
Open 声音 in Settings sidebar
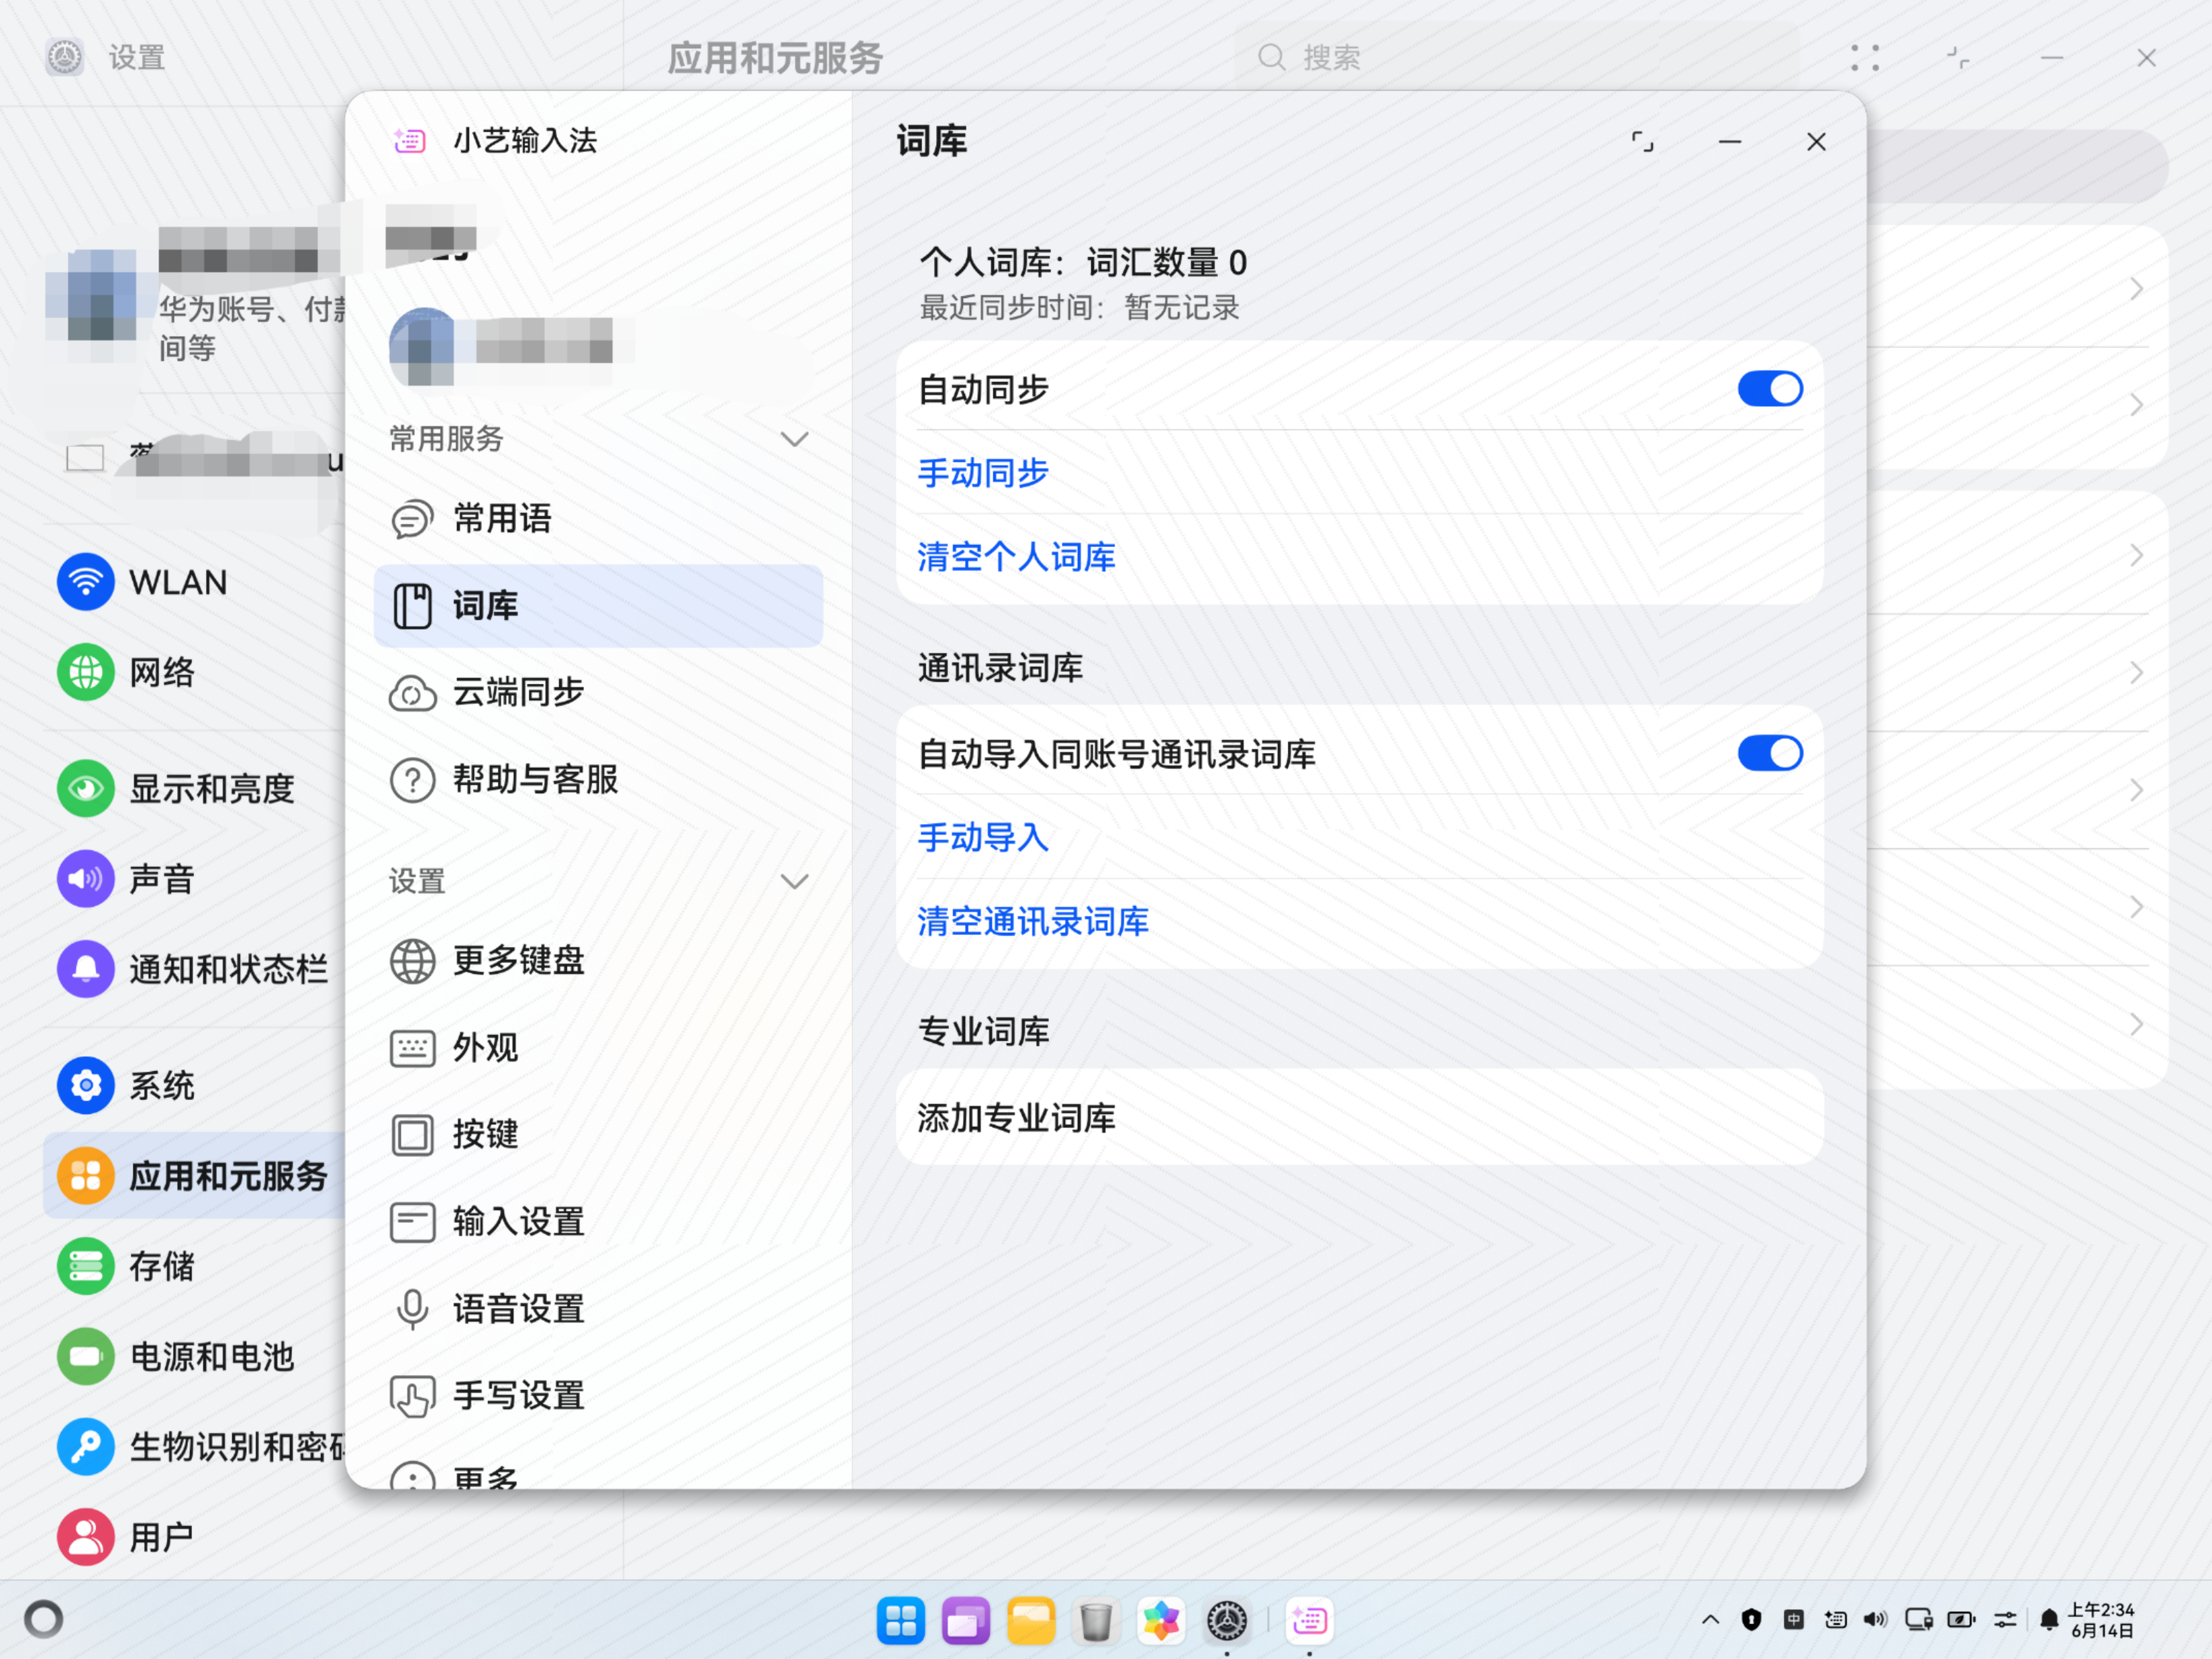coord(195,879)
